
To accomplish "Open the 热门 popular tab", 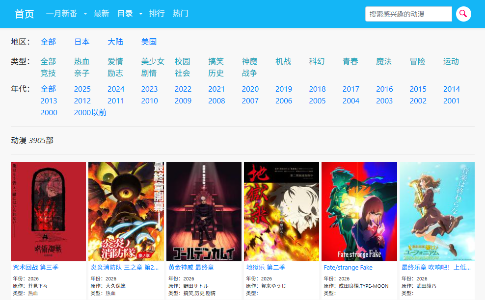I will (x=180, y=14).
